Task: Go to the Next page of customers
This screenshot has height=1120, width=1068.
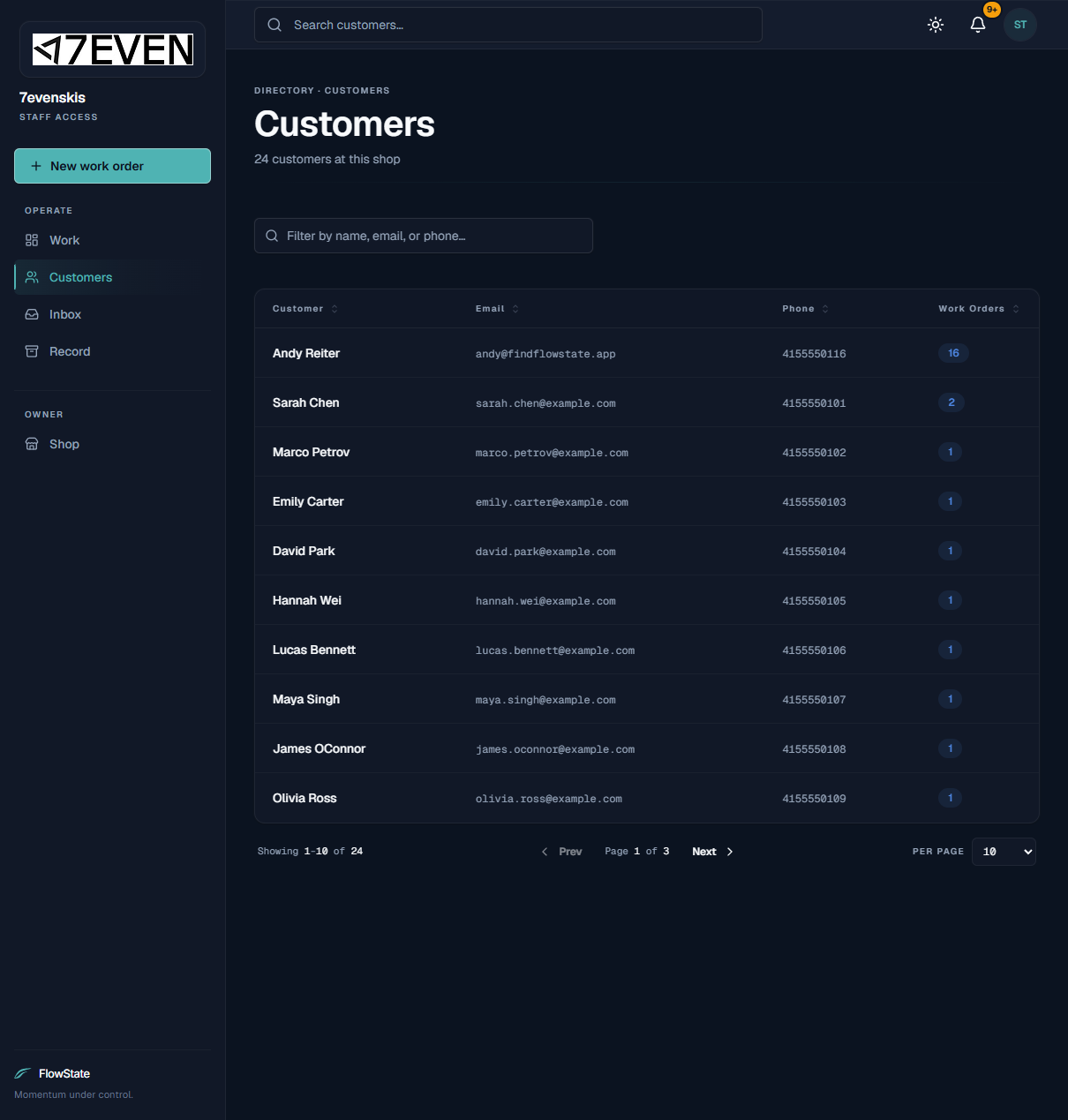Action: 713,852
